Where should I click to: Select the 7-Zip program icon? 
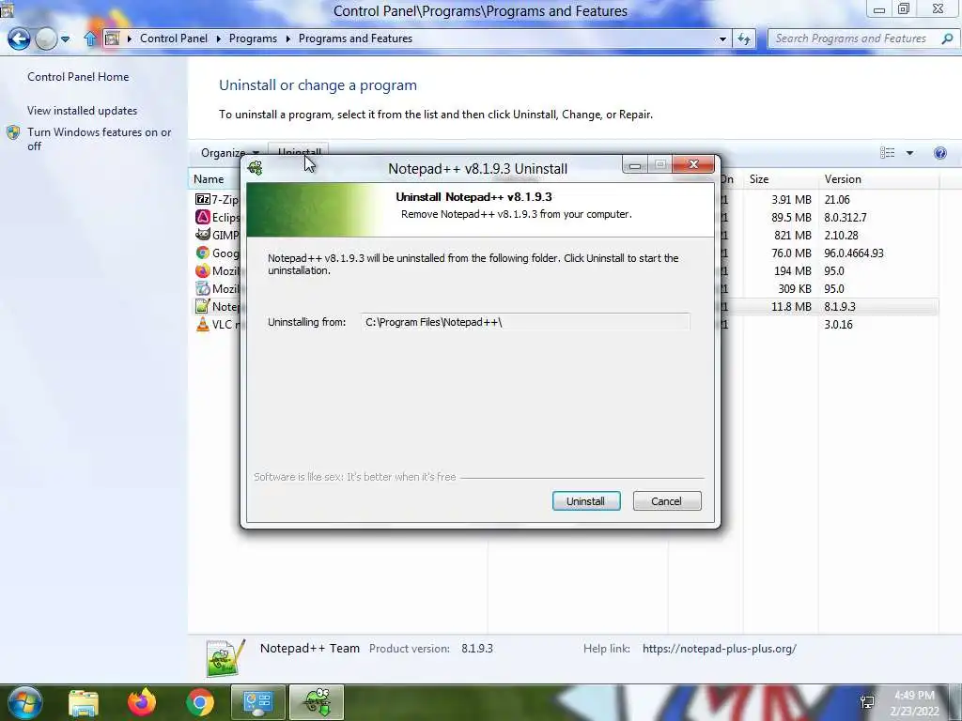coord(203,199)
